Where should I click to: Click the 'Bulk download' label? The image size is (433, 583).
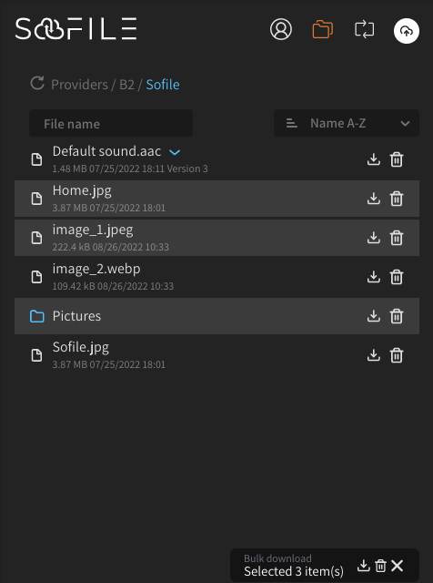tap(277, 558)
